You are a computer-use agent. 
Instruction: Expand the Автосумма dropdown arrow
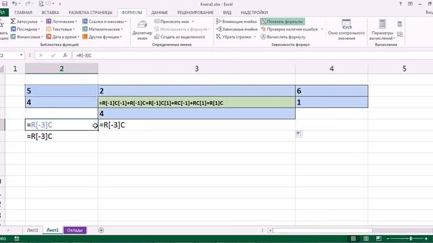[x=41, y=22]
